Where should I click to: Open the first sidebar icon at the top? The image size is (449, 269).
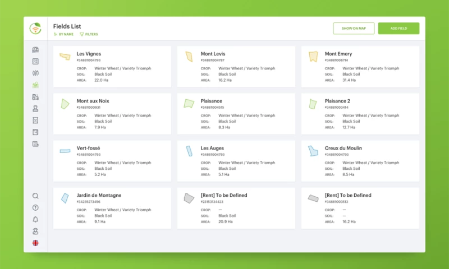click(x=35, y=50)
